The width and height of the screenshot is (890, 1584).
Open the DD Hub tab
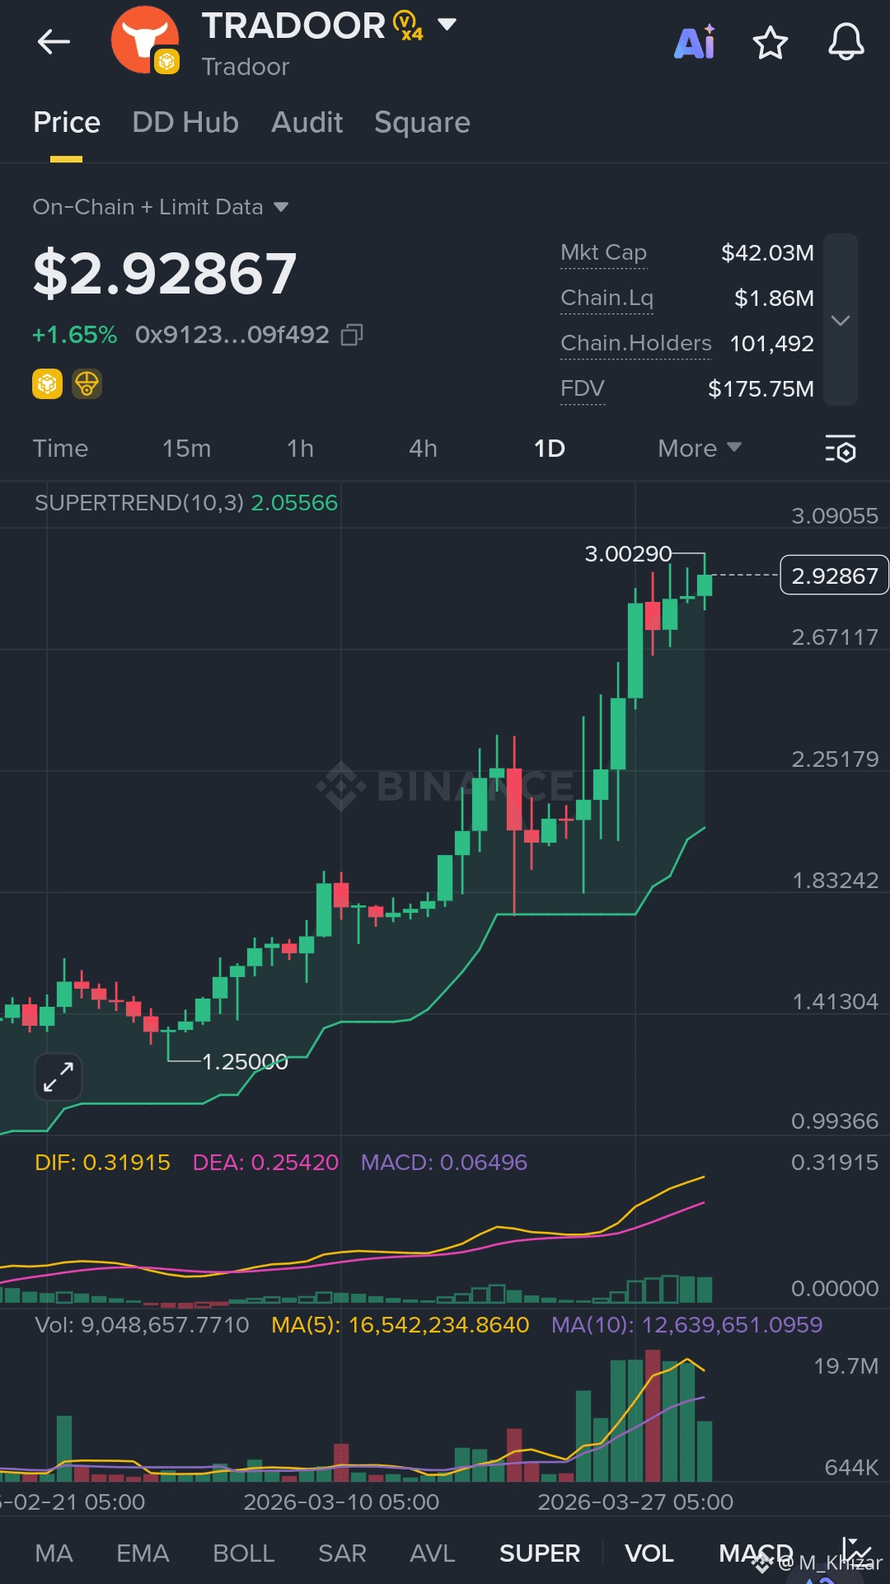point(185,123)
